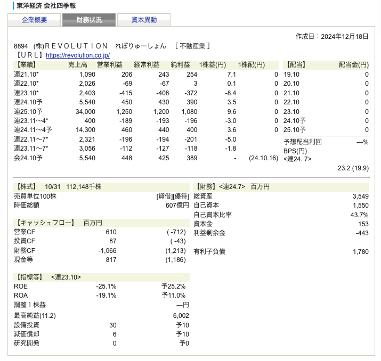
Task: Select the 連24.11〜4予 row label
Action: click(33, 130)
